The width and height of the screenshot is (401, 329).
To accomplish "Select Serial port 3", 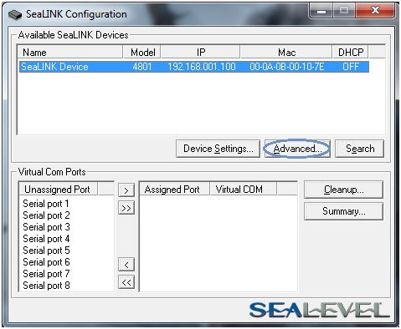I will point(46,227).
